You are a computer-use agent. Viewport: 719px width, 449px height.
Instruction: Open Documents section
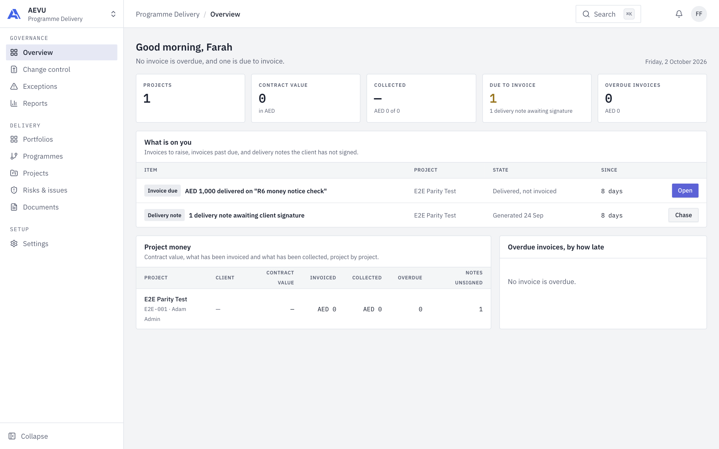click(x=62, y=207)
